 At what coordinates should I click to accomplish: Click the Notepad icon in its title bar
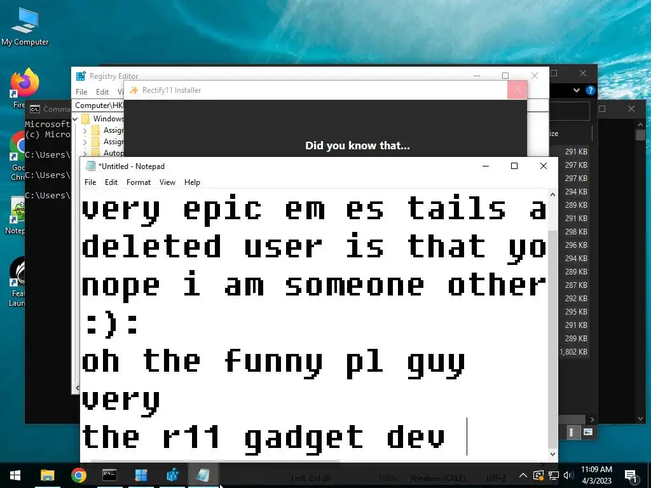90,166
